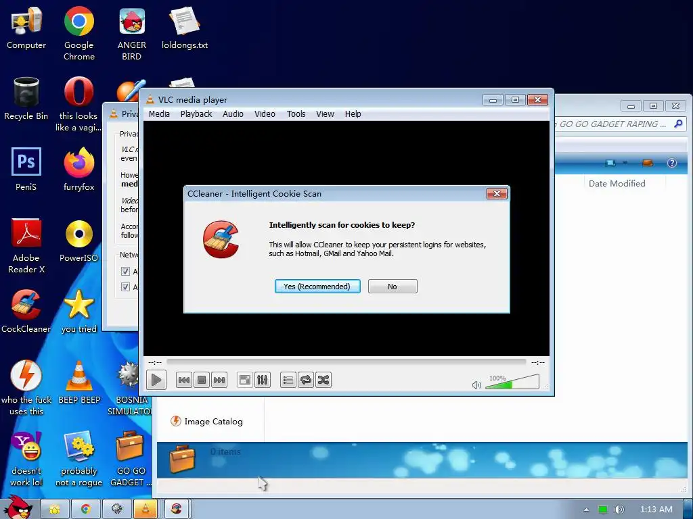
Task: Toggle VLC shuffle random button
Action: pos(323,380)
